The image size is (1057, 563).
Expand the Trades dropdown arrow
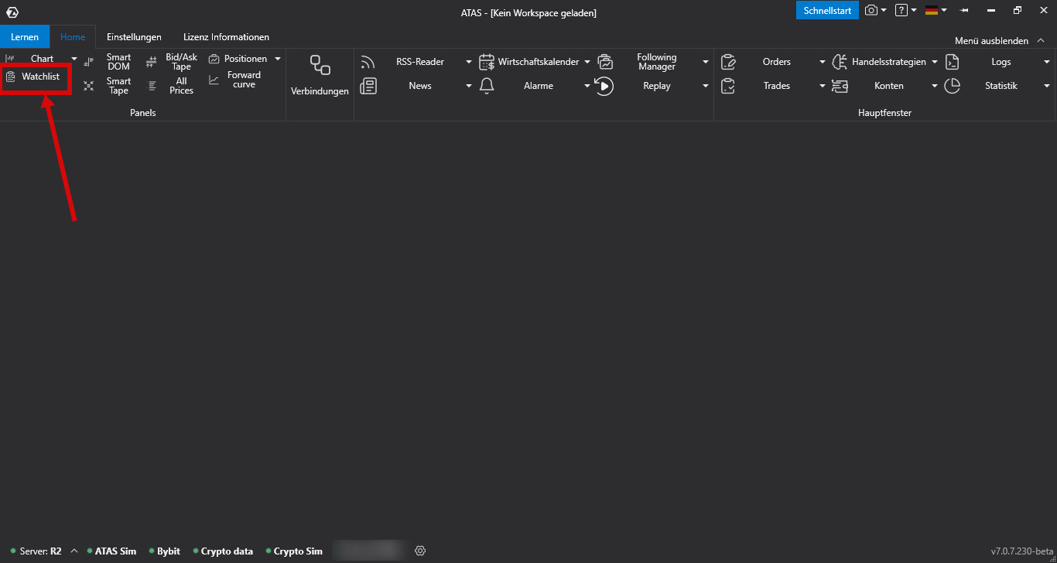pyautogui.click(x=823, y=86)
